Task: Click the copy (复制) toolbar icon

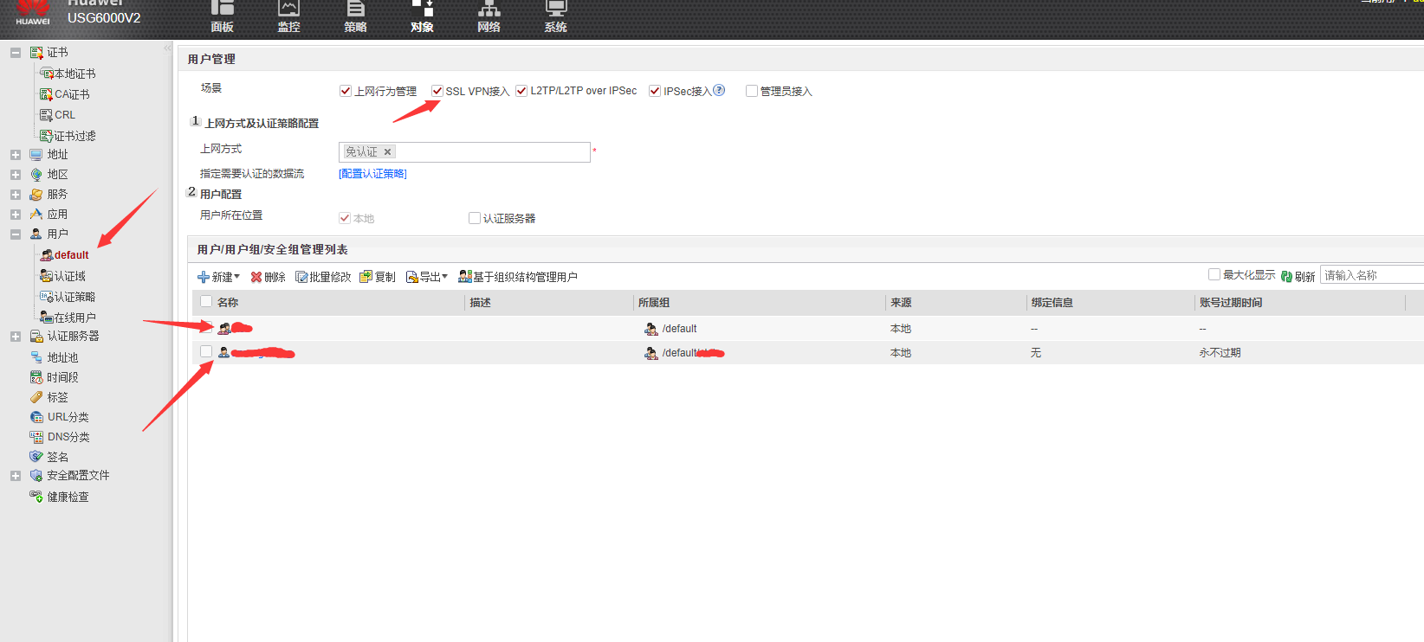Action: [x=366, y=277]
